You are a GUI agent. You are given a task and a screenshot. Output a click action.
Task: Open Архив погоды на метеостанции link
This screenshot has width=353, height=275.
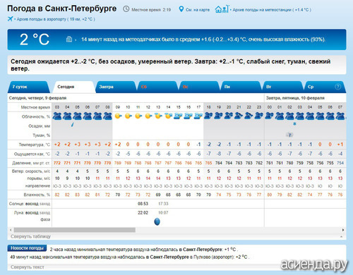[x=272, y=10]
